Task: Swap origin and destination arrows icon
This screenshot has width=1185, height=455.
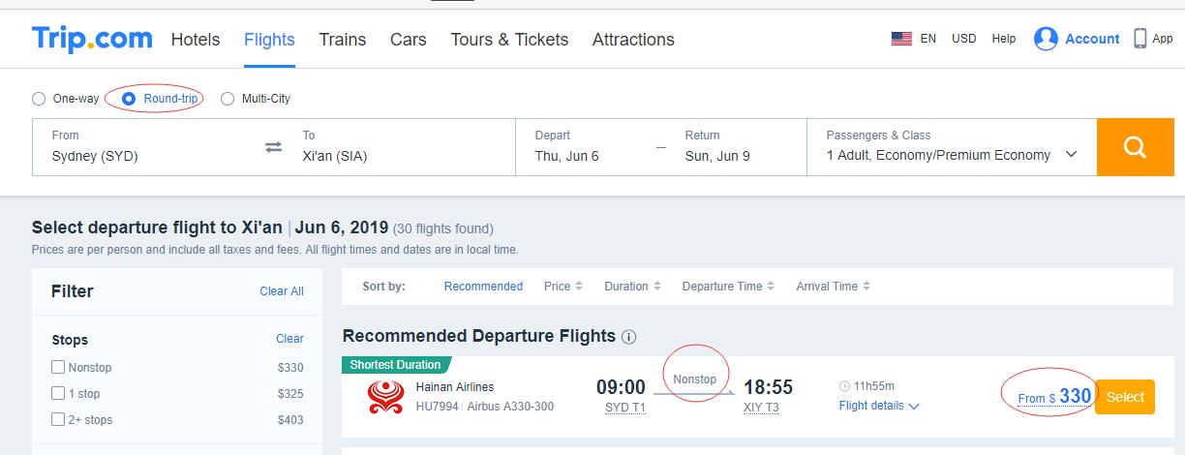Action: tap(274, 147)
